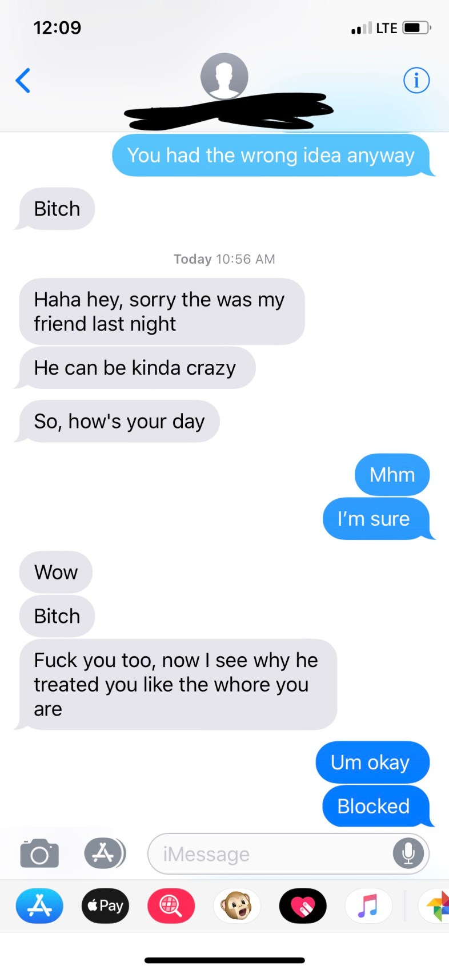This screenshot has width=449, height=973.
Task: Tap the microphone dictation icon
Action: [x=408, y=853]
